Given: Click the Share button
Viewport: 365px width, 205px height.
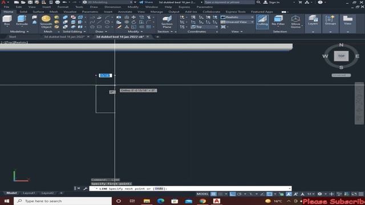Looking at the screenshot, I should [x=146, y=2].
